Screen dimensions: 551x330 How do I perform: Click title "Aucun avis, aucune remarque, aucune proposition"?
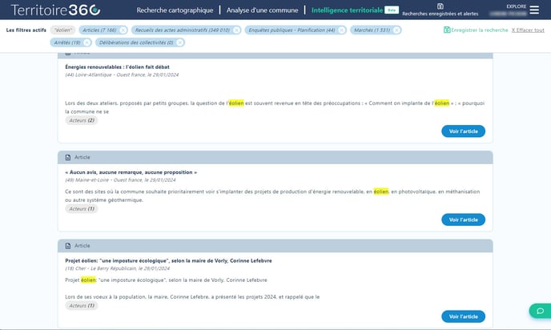coord(131,172)
